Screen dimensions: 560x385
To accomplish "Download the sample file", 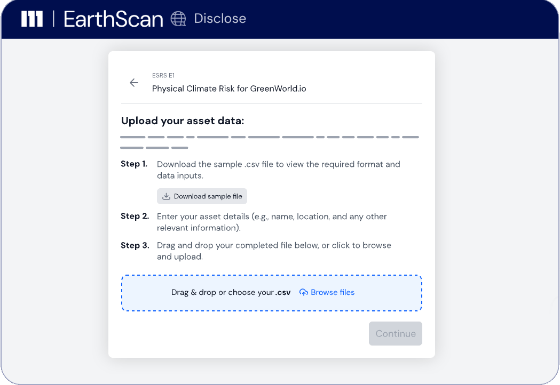I will 202,196.
